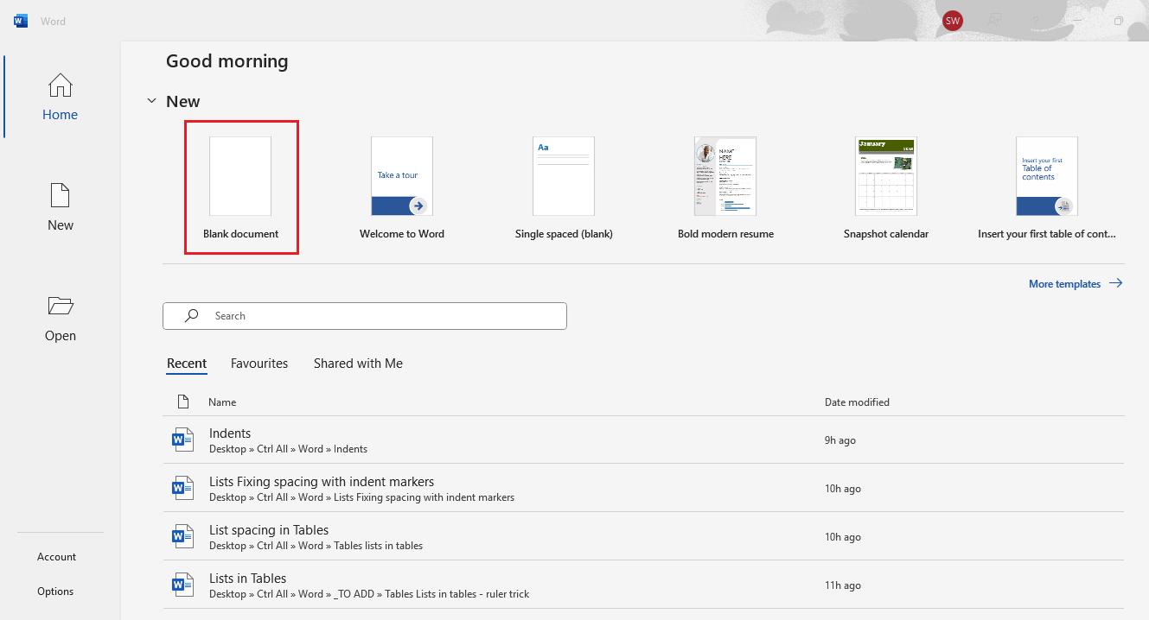Open the List spacing in Tables document
Viewport: 1149px width, 620px height.
click(269, 530)
